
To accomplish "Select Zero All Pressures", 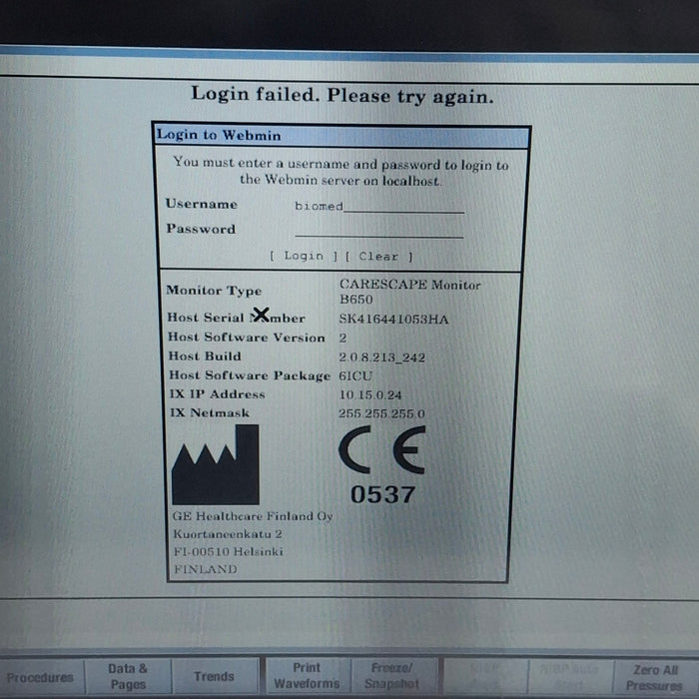I will point(654,677).
